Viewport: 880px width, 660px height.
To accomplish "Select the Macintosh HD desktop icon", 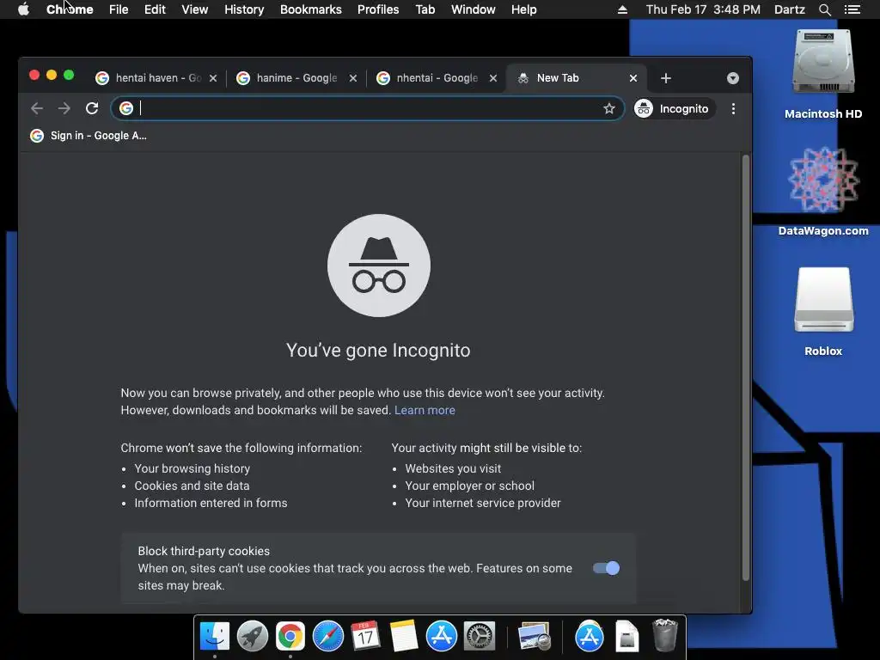I will click(x=823, y=73).
